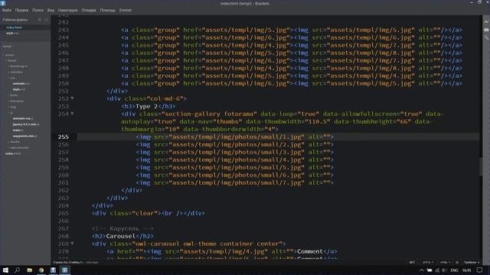Select style.css in working files
The width and height of the screenshot is (490, 275).
(12, 33)
